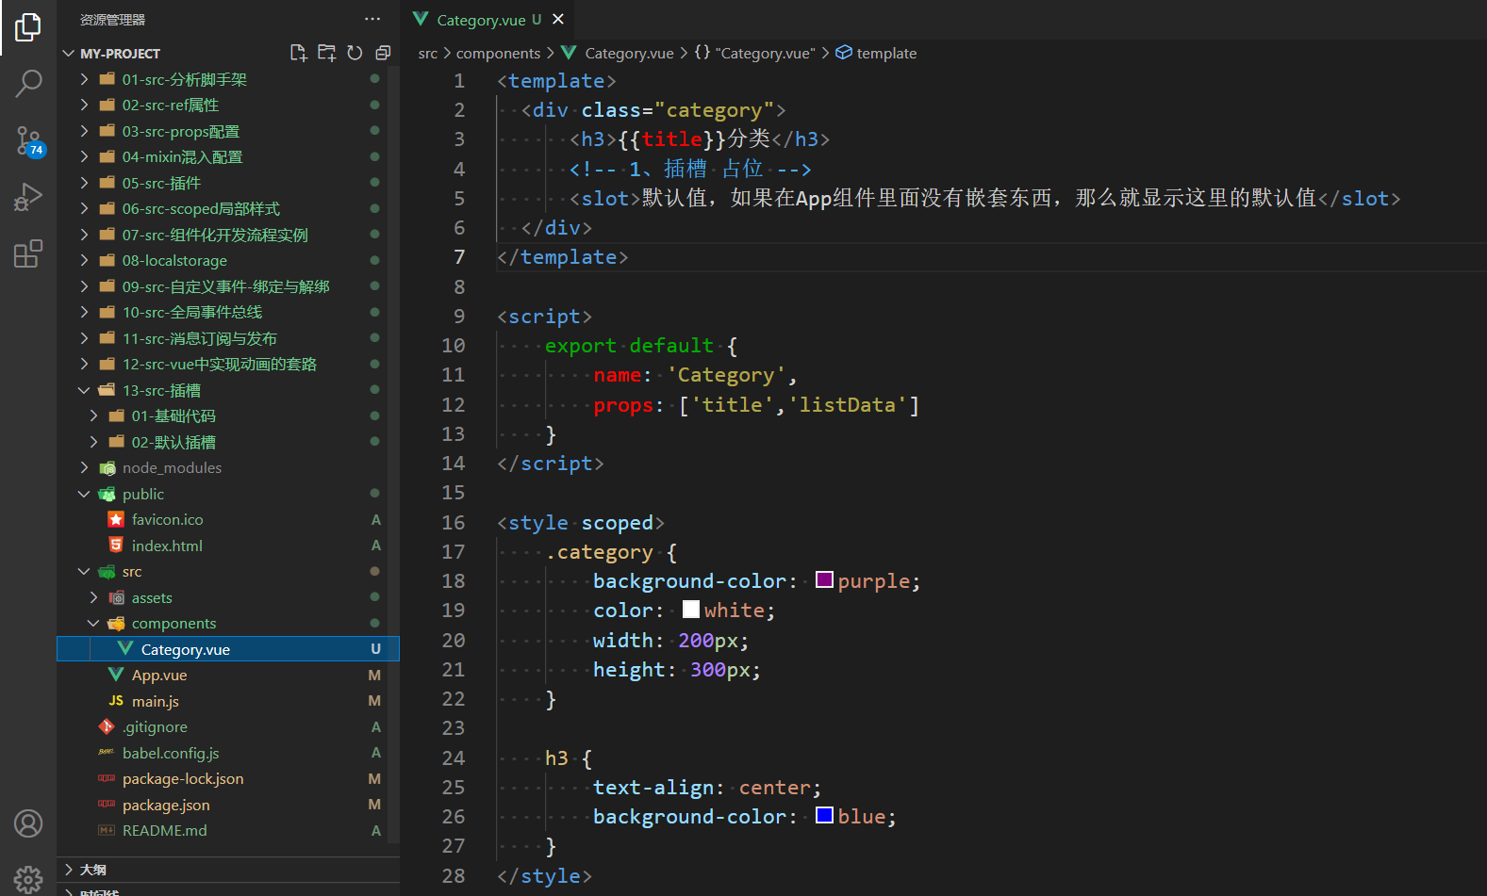The image size is (1487, 896).
Task: Open the Extensions view
Action: pos(28,254)
